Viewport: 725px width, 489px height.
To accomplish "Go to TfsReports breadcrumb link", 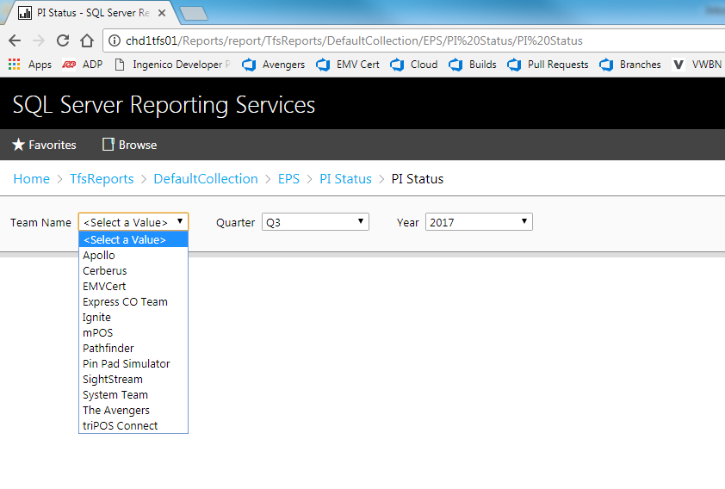I will (102, 179).
